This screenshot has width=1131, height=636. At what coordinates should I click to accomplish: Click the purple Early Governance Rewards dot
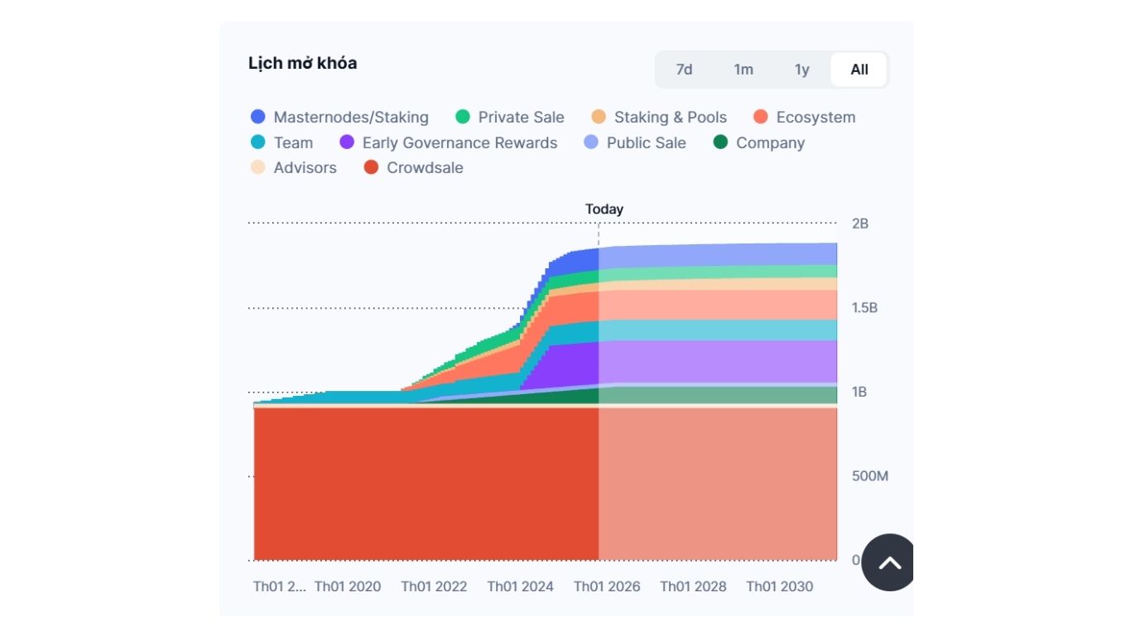(x=347, y=142)
